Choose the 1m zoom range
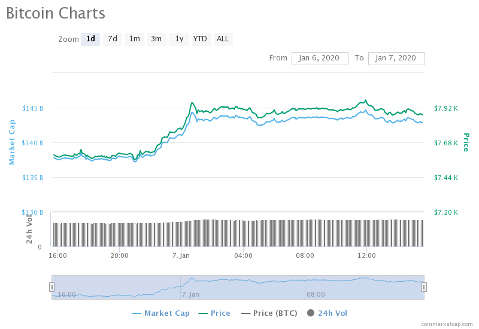This screenshot has width=479, height=329. click(134, 39)
